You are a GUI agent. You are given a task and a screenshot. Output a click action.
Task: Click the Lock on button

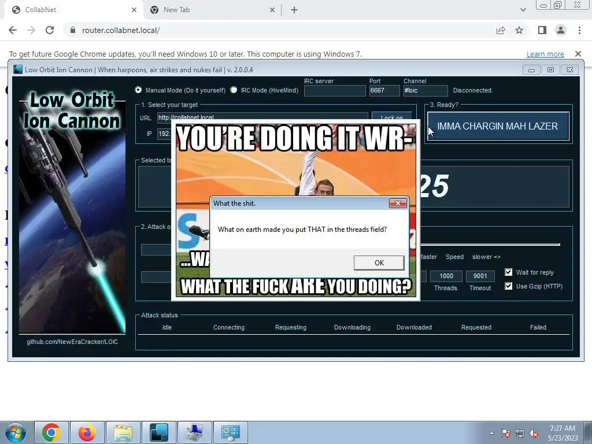(392, 116)
